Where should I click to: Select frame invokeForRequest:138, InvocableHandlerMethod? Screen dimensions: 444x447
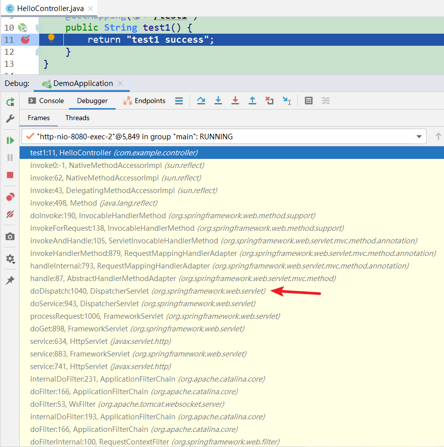(x=231, y=228)
